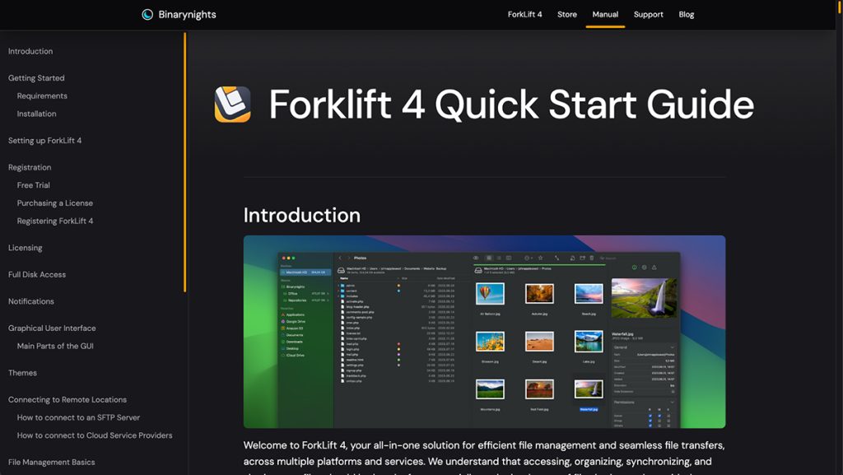Open Setting up ForkLift 4 section
The image size is (843, 475).
44,141
